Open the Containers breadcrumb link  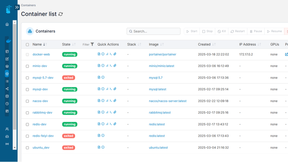(x=28, y=5)
